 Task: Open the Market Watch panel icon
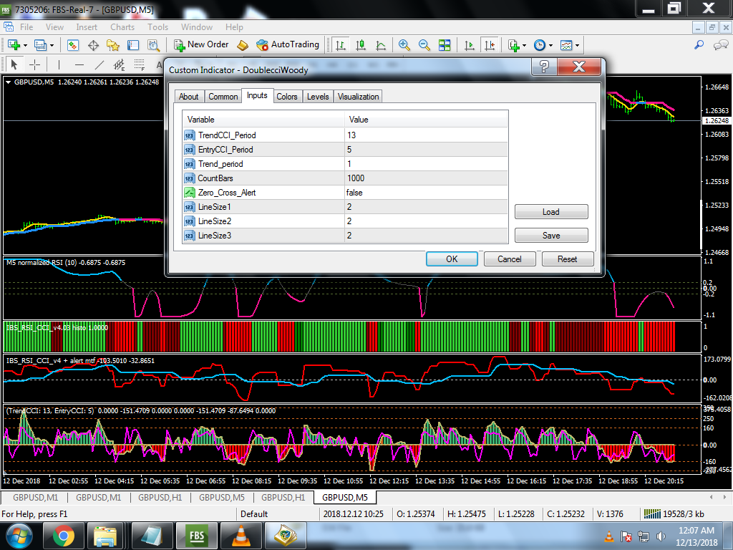73,44
